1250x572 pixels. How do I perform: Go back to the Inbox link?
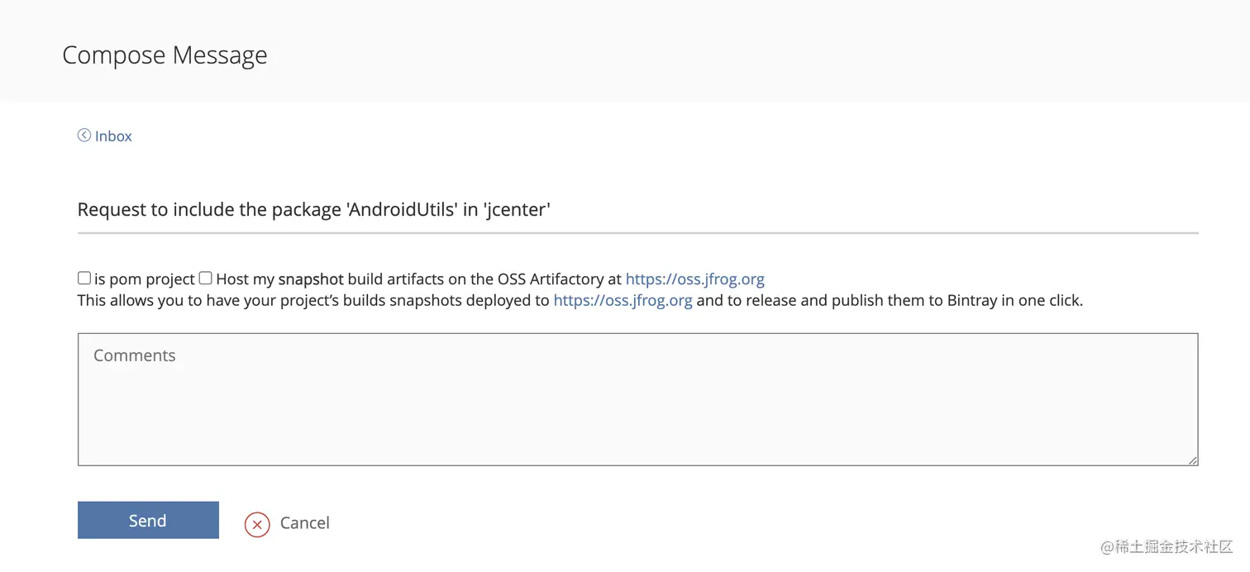113,136
